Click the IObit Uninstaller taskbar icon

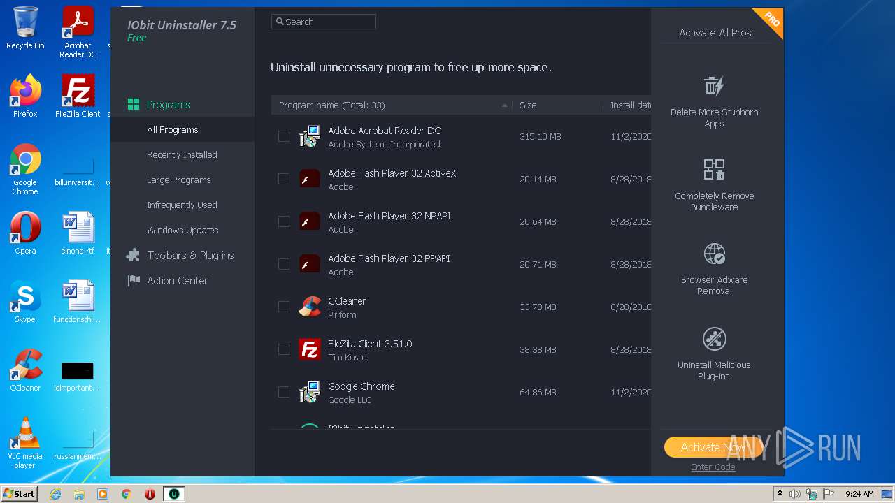(173, 494)
